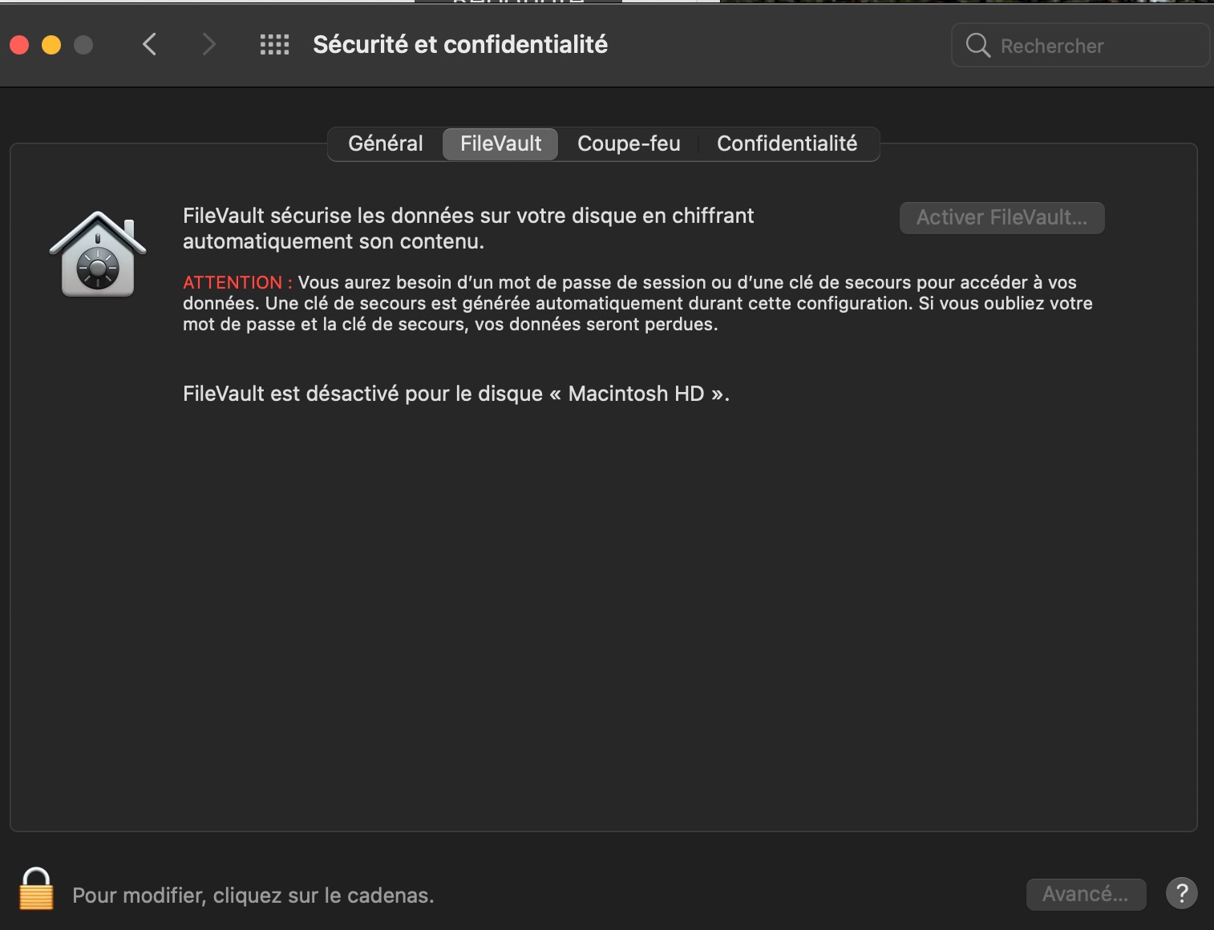Click the Activer FileVault… button
1214x930 pixels.
click(1002, 217)
